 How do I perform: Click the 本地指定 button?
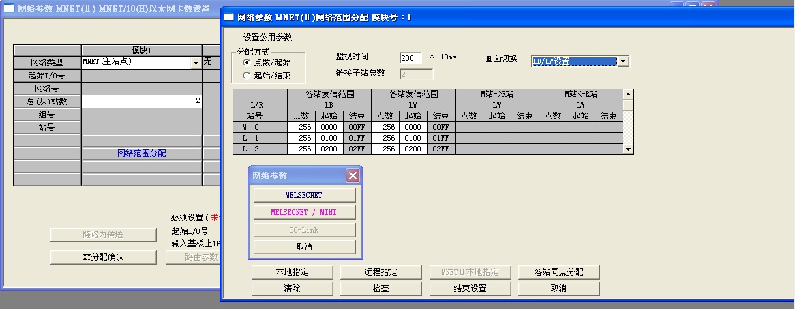292,272
